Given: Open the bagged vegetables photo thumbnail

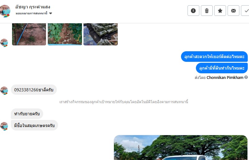Looking at the screenshot, I should pos(101,34).
